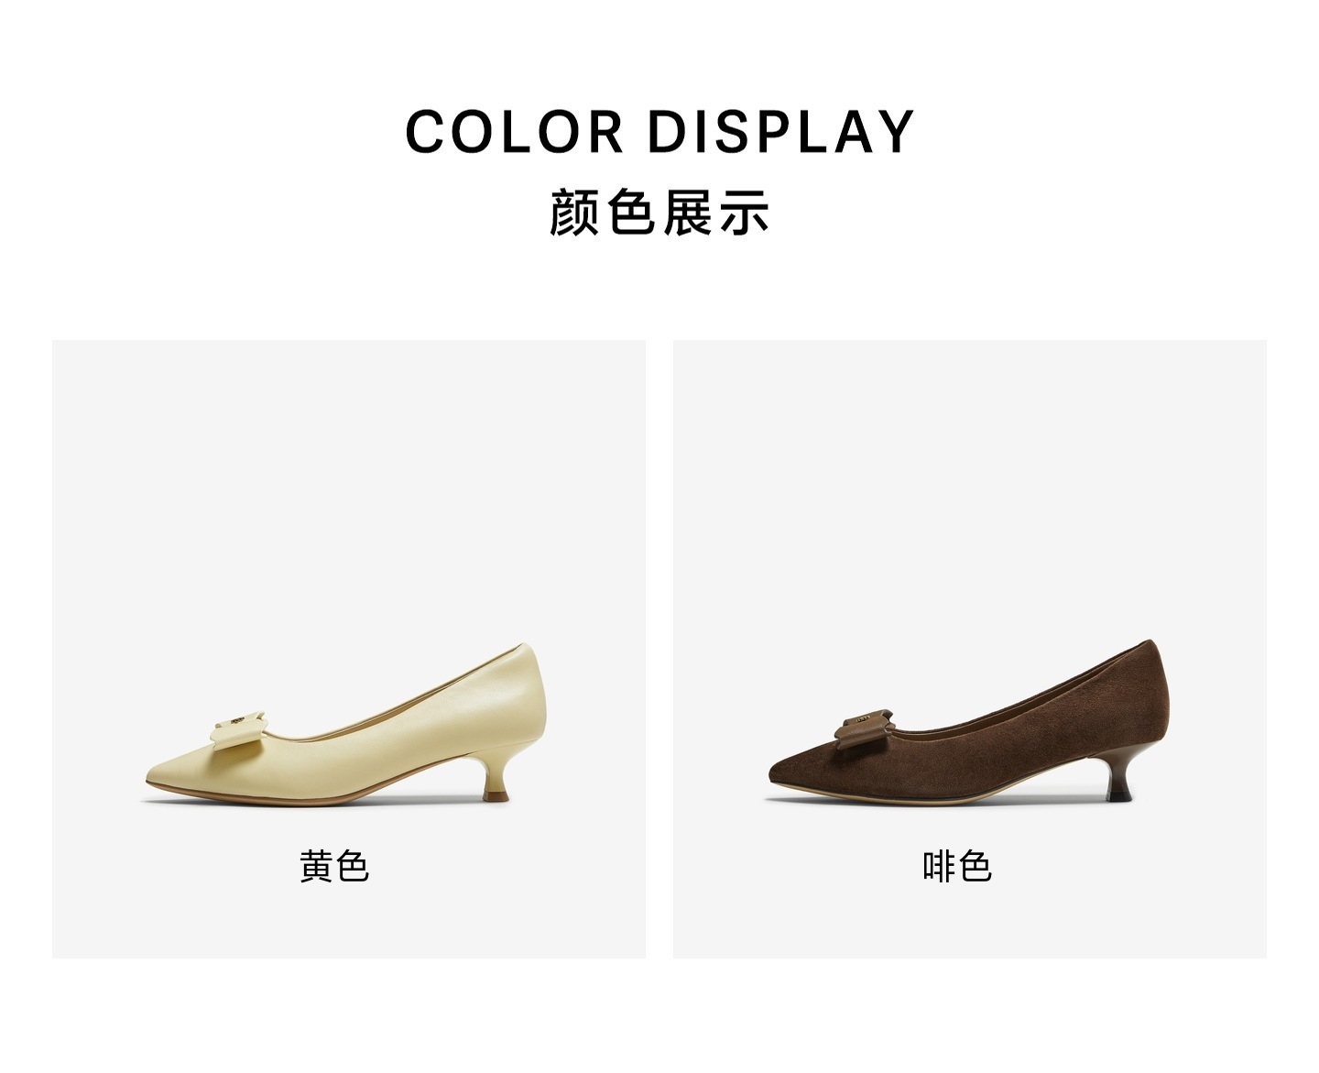This screenshot has height=1073, width=1319.
Task: Click empty gray area above the yellow shoe
Action: 348,486
